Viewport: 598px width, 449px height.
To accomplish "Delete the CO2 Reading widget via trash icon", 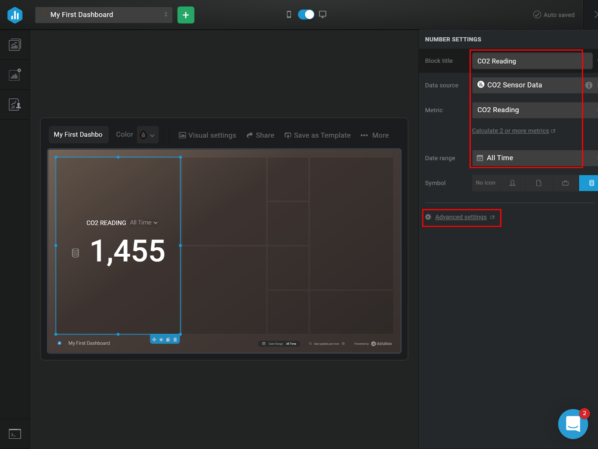I will click(x=175, y=339).
